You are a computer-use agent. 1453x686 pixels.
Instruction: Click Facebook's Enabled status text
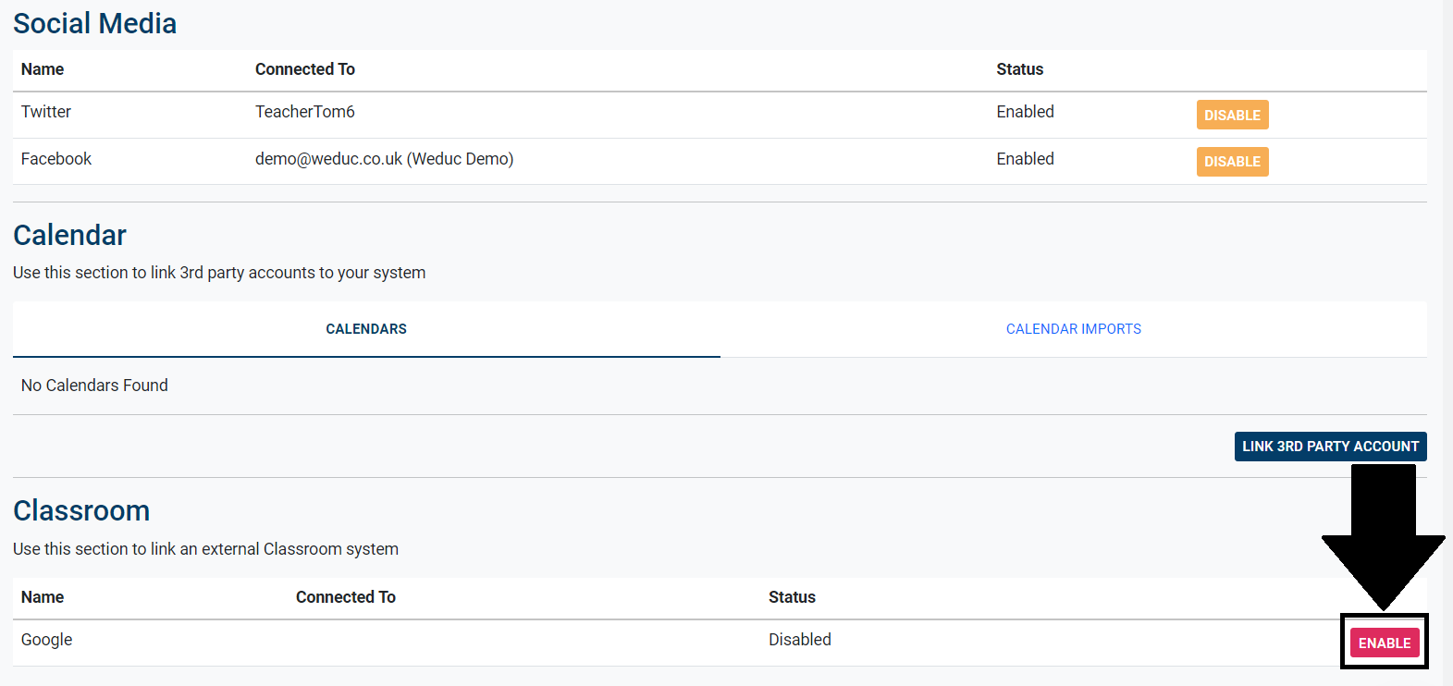(x=1025, y=159)
